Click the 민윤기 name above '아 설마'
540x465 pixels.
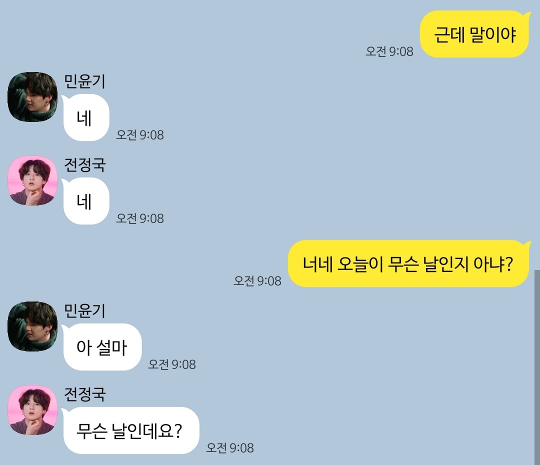pyautogui.click(x=84, y=310)
